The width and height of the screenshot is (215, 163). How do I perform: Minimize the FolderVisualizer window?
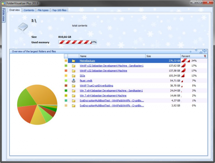193,2
